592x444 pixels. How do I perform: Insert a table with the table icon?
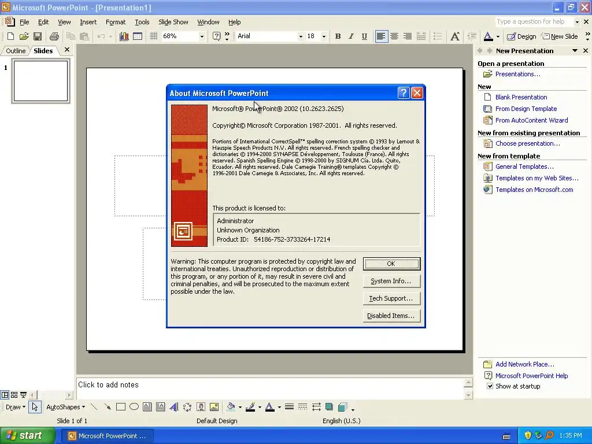tap(138, 36)
